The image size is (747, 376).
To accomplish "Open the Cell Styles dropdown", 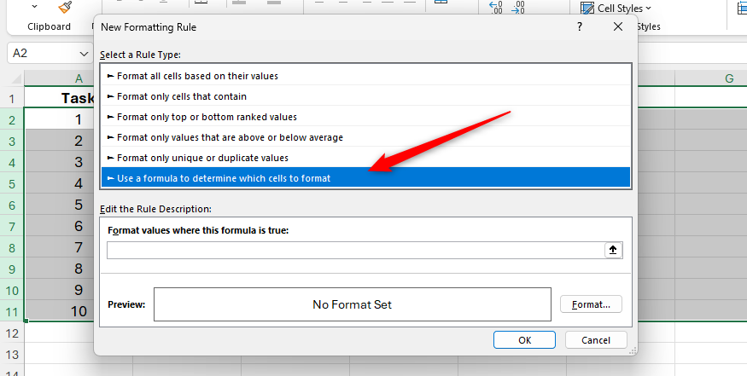I will [x=615, y=8].
